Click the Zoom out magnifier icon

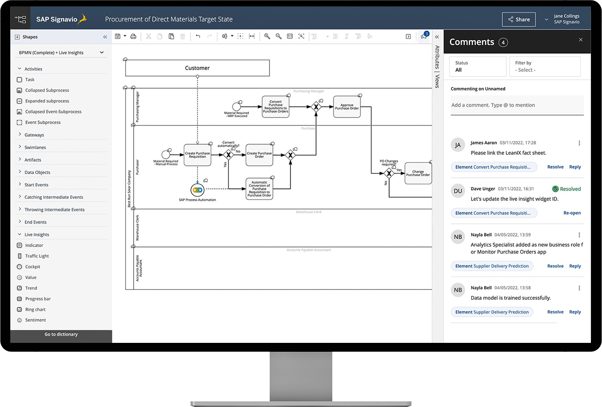tap(279, 37)
